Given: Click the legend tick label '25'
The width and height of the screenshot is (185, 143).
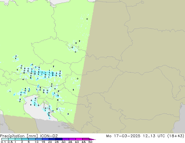Looking at the screenshot, I should (57, 142).
